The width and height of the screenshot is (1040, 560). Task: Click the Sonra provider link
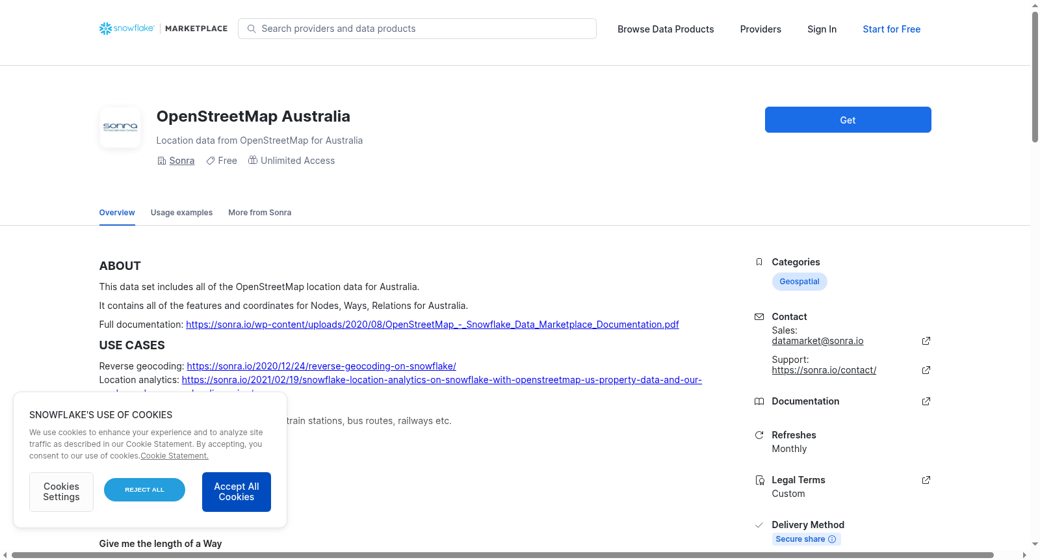(x=181, y=161)
